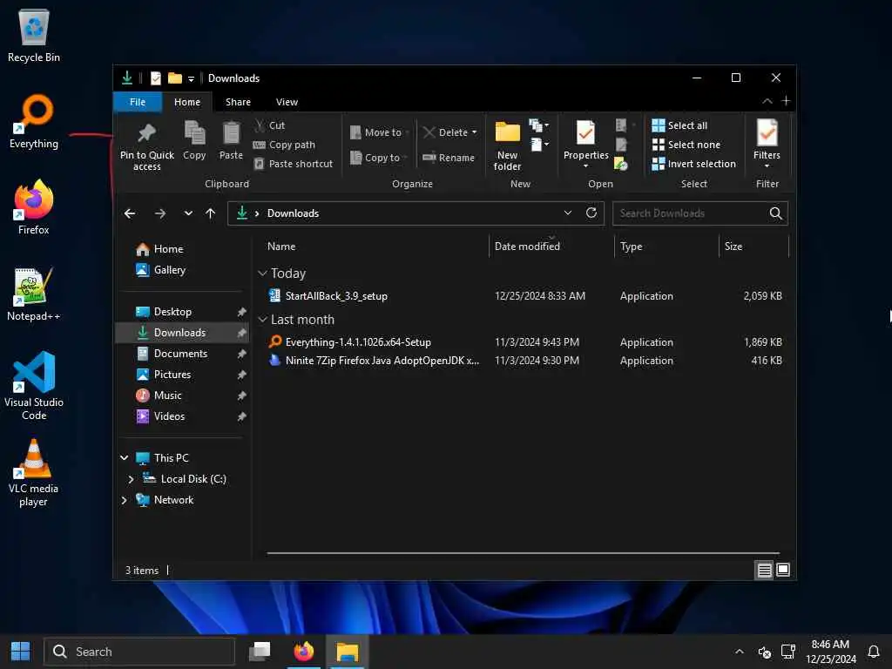
Task: Refresh the Downloads folder
Action: (591, 213)
